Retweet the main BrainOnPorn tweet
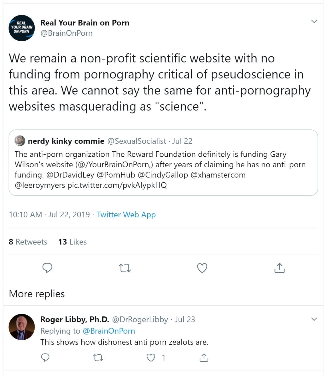Image resolution: width=327 pixels, height=376 pixels. 125,268
